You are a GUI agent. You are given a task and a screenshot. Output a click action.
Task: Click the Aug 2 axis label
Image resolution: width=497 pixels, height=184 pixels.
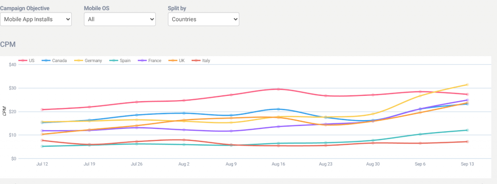pyautogui.click(x=184, y=165)
